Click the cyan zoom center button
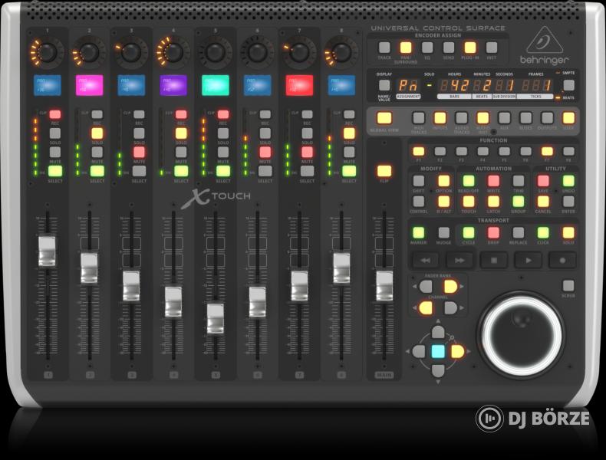The image size is (606, 460). [x=438, y=351]
